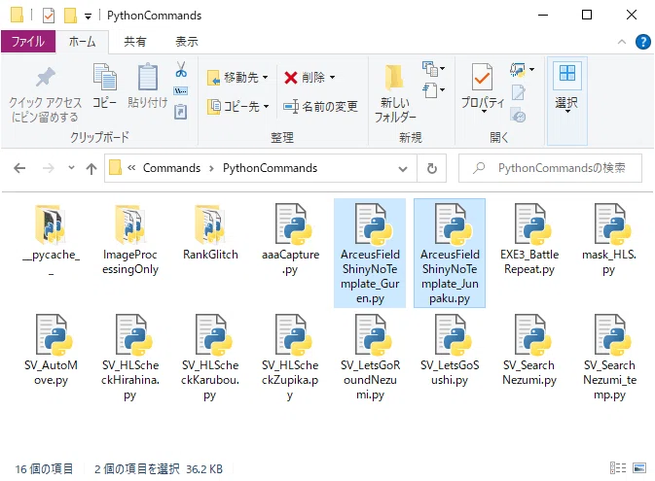Viewport: 655px width, 481px height.
Task: Click new folder icon in title bar
Action: tap(70, 16)
